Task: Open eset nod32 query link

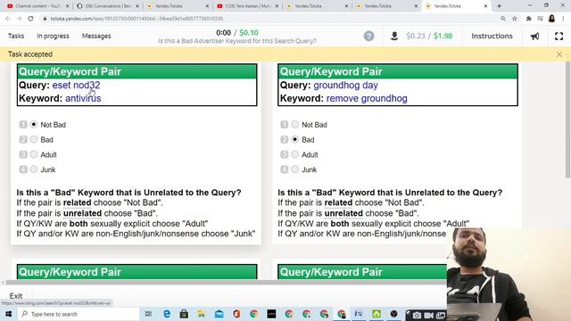Action: click(x=76, y=86)
